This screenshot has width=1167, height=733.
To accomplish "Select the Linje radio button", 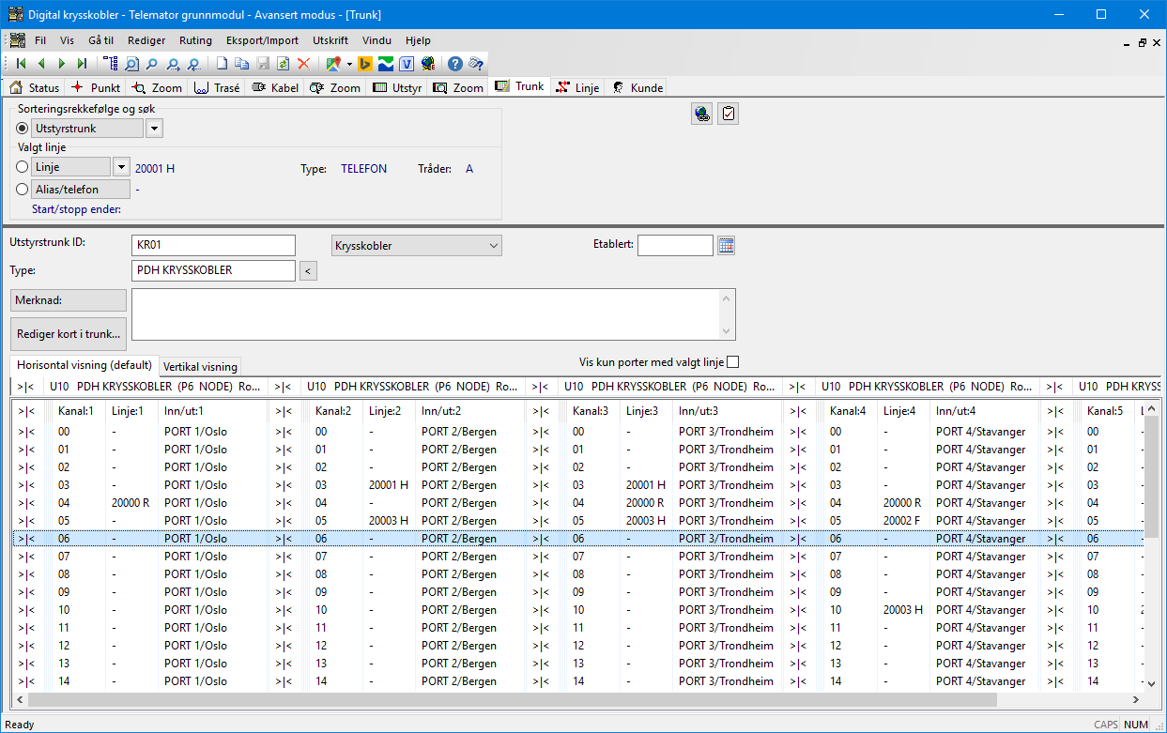I will click(x=23, y=167).
